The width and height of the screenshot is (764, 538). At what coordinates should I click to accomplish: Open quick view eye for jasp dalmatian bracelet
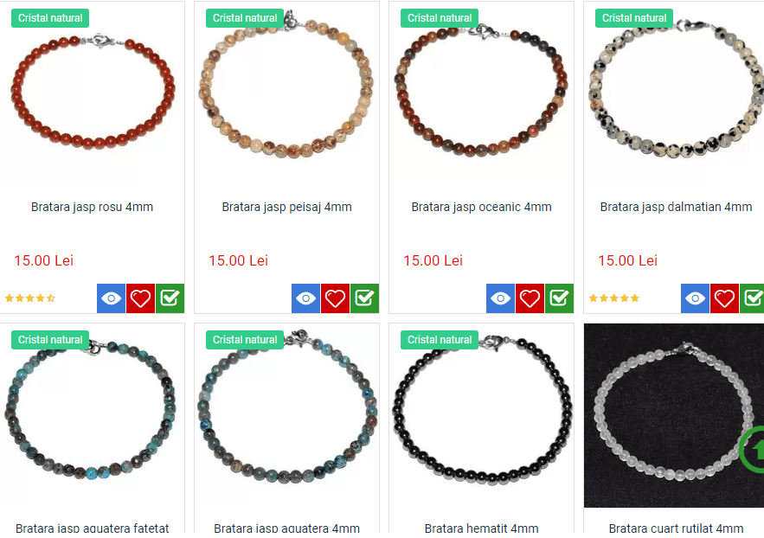point(695,298)
